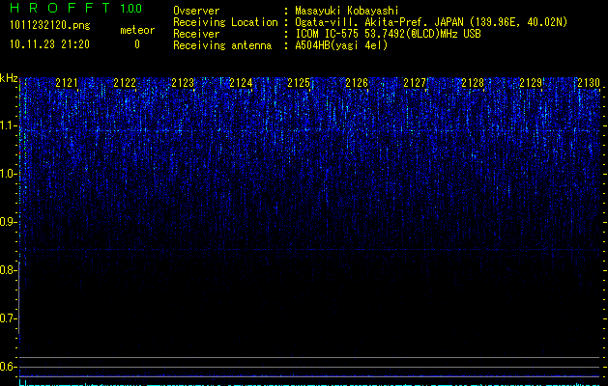Click the 2123 time marker

[x=183, y=83]
